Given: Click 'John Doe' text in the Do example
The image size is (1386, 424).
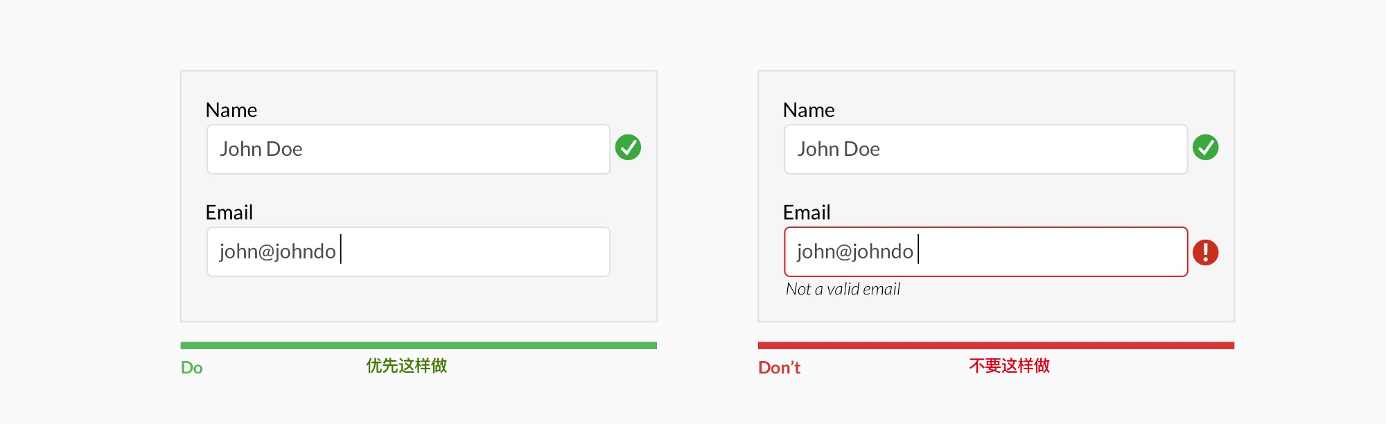Looking at the screenshot, I should [x=261, y=149].
